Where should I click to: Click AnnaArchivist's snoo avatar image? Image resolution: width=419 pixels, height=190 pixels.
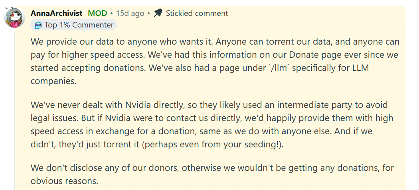tap(15, 18)
